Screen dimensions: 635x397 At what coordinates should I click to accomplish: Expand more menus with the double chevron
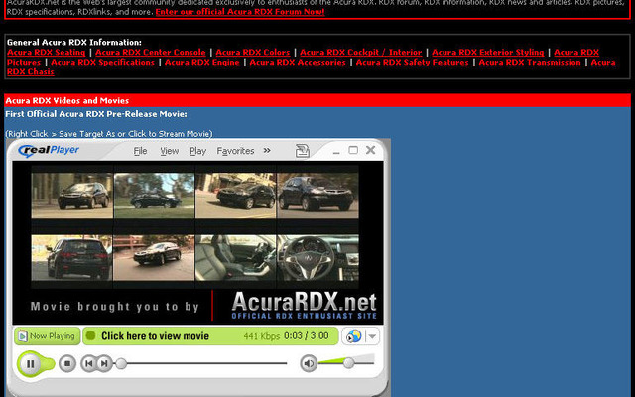267,150
